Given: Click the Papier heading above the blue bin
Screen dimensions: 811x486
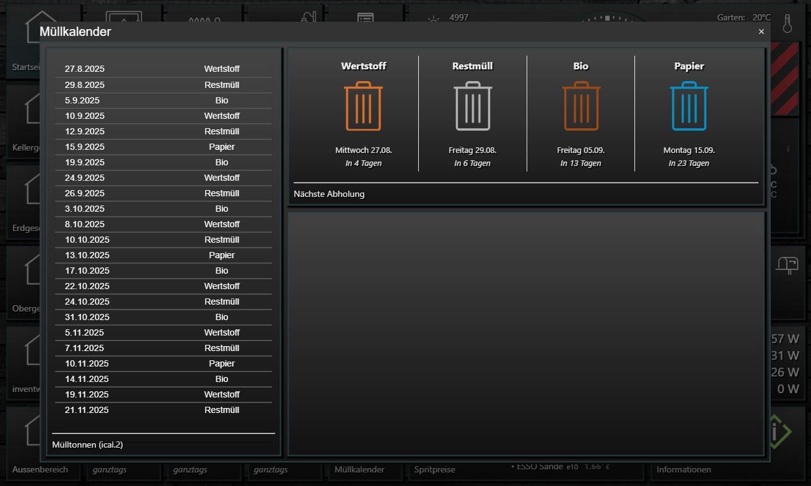Looking at the screenshot, I should coord(689,66).
